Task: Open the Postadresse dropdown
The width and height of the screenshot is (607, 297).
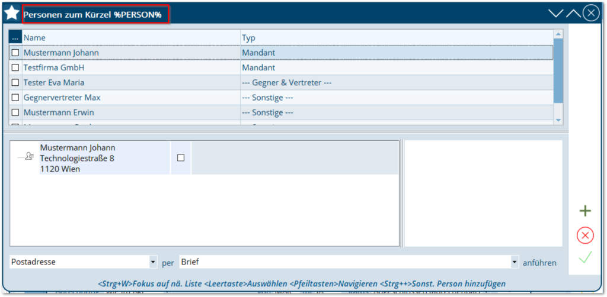Action: tap(154, 262)
